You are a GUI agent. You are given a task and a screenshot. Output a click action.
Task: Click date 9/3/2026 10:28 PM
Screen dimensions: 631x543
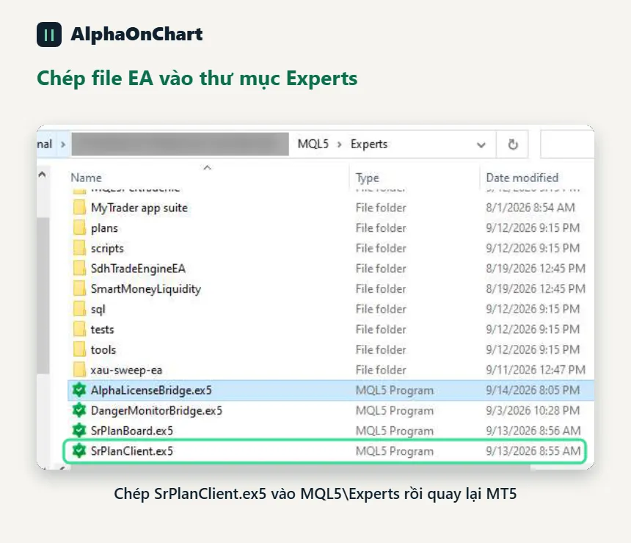pyautogui.click(x=533, y=411)
